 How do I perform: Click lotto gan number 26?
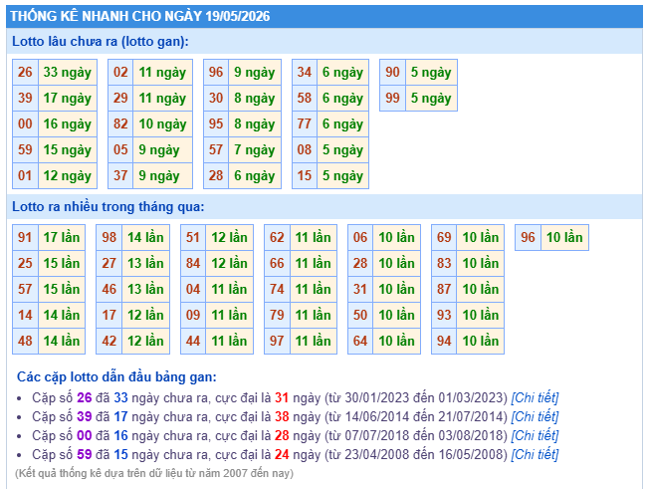click(x=25, y=73)
